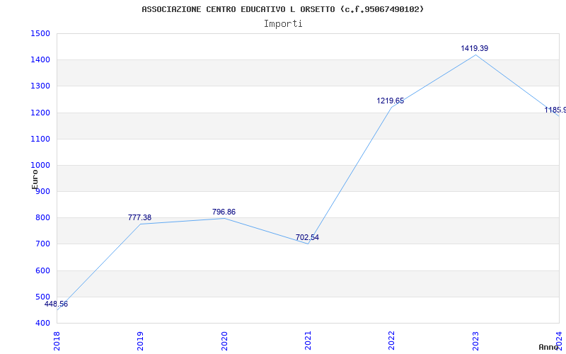The image size is (566, 354).
Task: Click the 2023 x-axis label
Action: coord(475,341)
